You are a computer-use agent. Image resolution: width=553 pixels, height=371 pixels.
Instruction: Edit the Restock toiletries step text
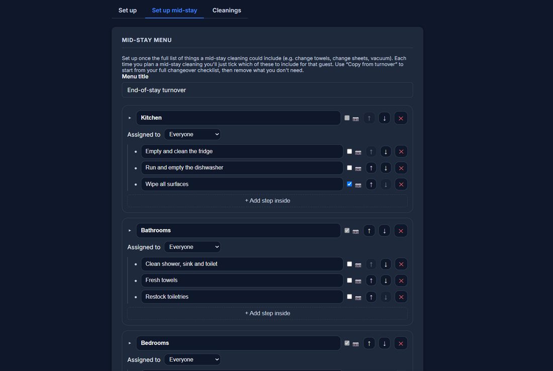pyautogui.click(x=242, y=297)
